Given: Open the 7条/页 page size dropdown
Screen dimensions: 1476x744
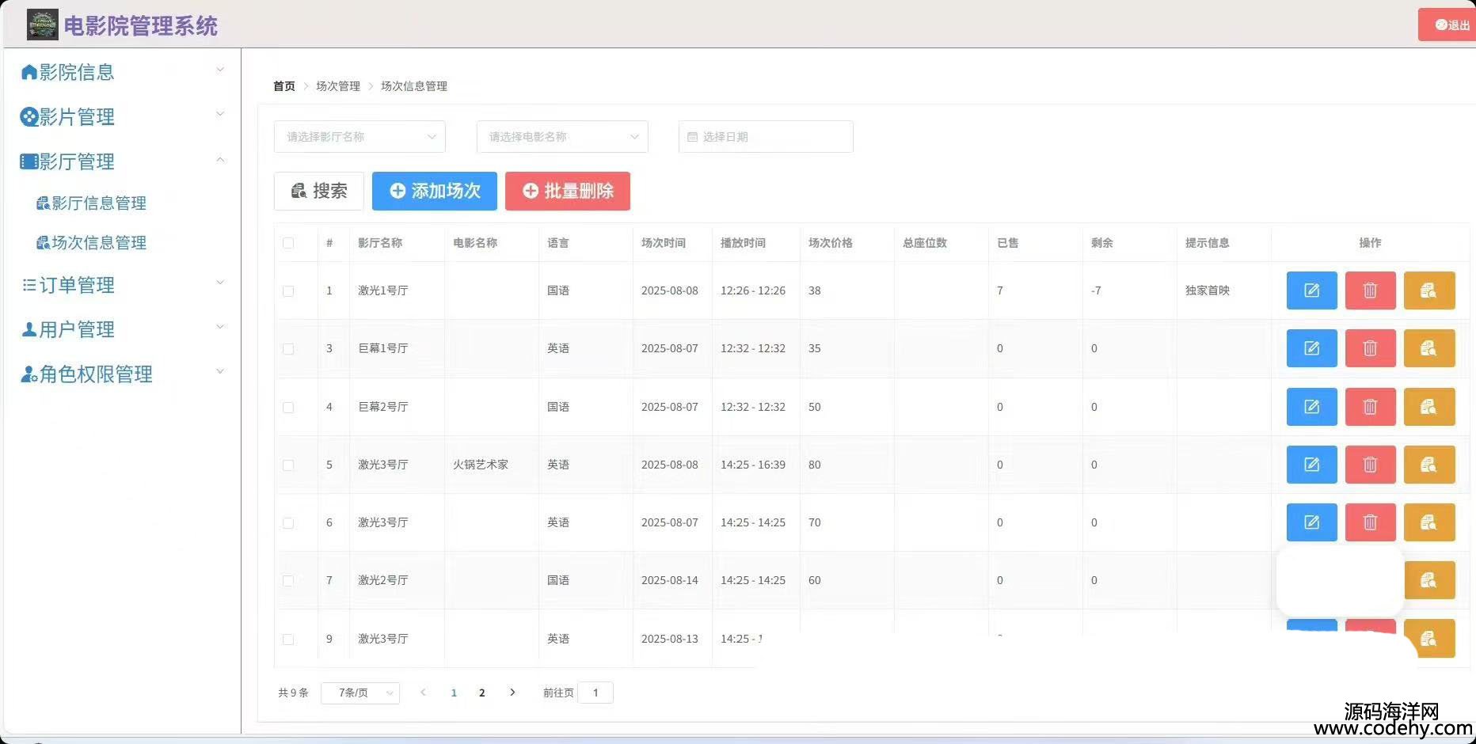Looking at the screenshot, I should tap(360, 693).
